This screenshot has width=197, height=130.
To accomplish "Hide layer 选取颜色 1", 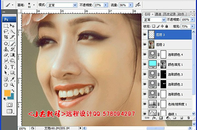I will (145, 94).
